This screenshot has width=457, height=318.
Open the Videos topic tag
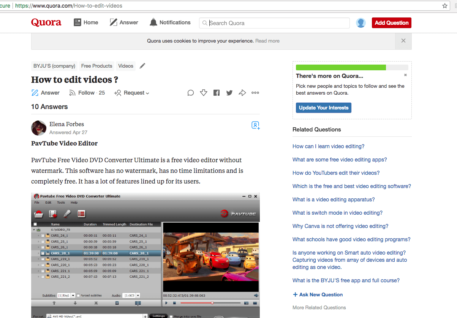click(x=126, y=66)
